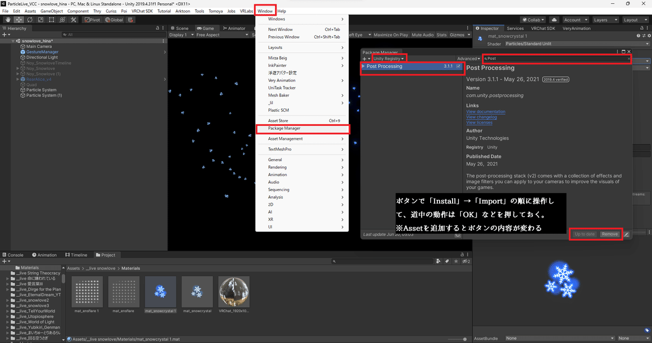Click Search by Label icon in Project
Image resolution: width=652 pixels, height=343 pixels.
[x=446, y=261]
